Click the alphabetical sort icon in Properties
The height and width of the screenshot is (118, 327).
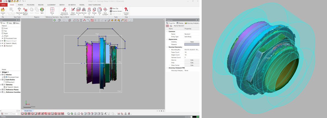tap(171, 26)
